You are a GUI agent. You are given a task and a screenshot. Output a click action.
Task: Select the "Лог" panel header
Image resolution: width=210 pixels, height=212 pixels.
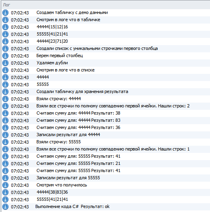click(106, 5)
